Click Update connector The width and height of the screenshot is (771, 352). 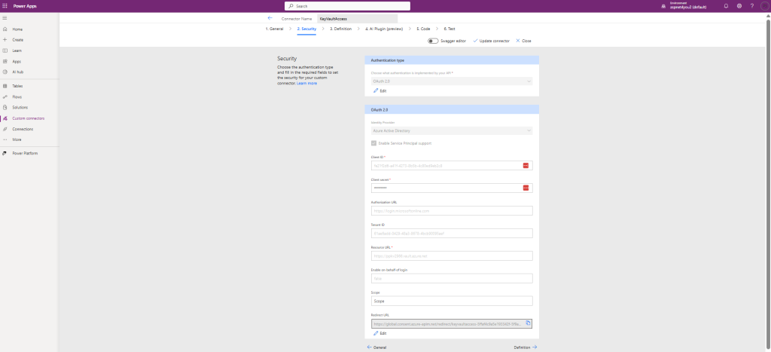click(x=491, y=41)
